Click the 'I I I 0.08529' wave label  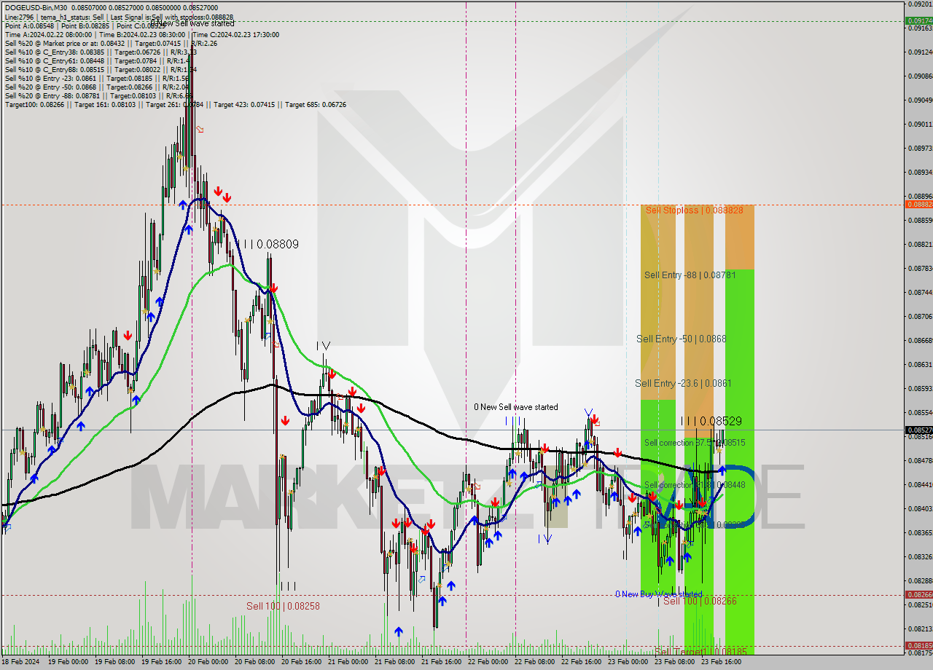coord(711,421)
